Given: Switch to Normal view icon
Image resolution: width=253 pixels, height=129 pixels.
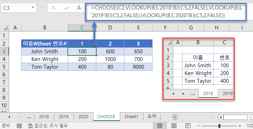Looking at the screenshot, I should point(160,126).
